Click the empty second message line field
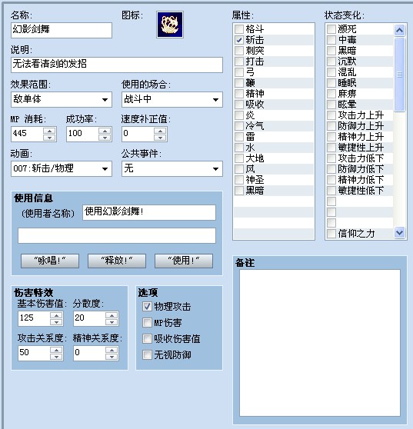Viewport: 413px width, 429px height. pos(117,235)
